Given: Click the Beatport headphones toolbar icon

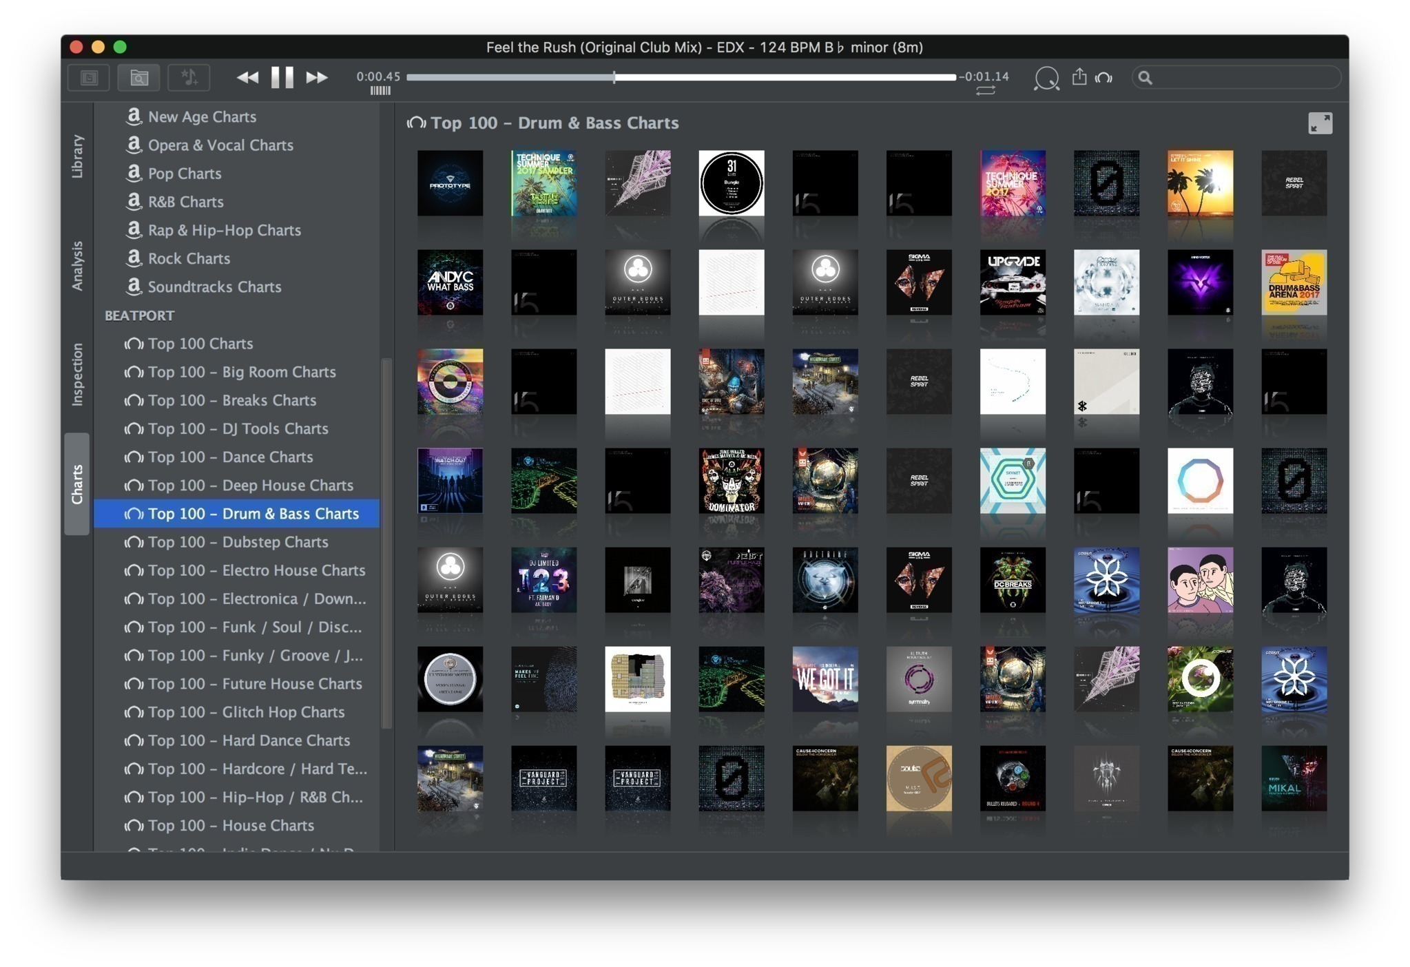Looking at the screenshot, I should click(x=1103, y=78).
